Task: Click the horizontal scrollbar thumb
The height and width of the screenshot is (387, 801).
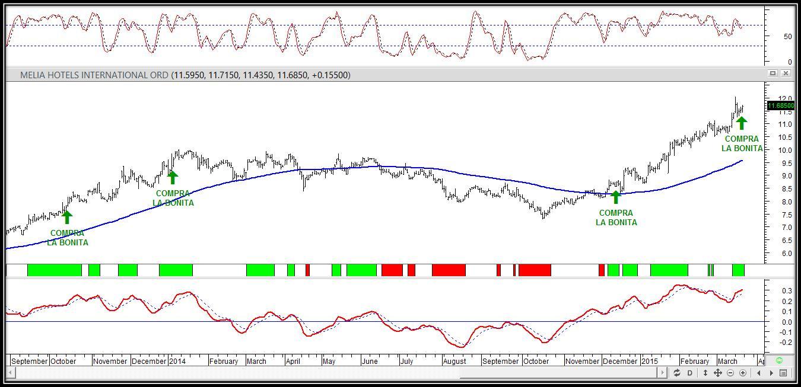Action: click(x=558, y=373)
